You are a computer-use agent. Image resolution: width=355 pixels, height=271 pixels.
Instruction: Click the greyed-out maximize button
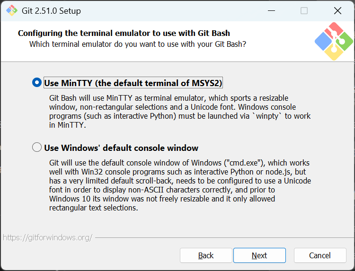(x=304, y=10)
